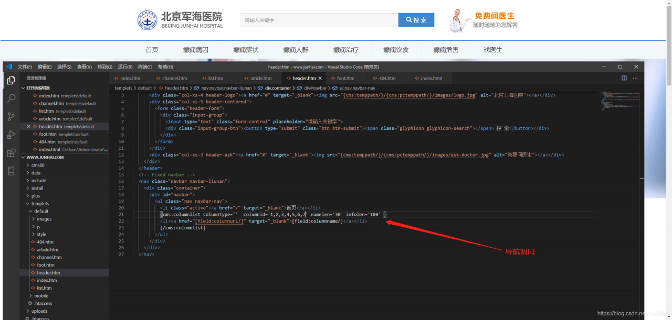
Task: Open the 编辑(E) menu
Action: [45, 67]
